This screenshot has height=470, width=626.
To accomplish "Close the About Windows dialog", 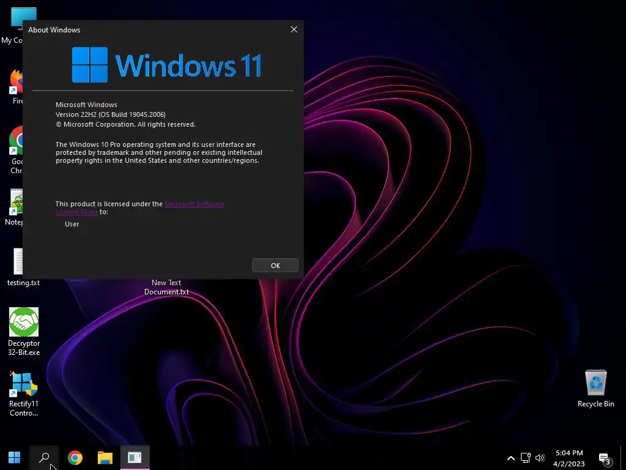I will click(x=294, y=29).
